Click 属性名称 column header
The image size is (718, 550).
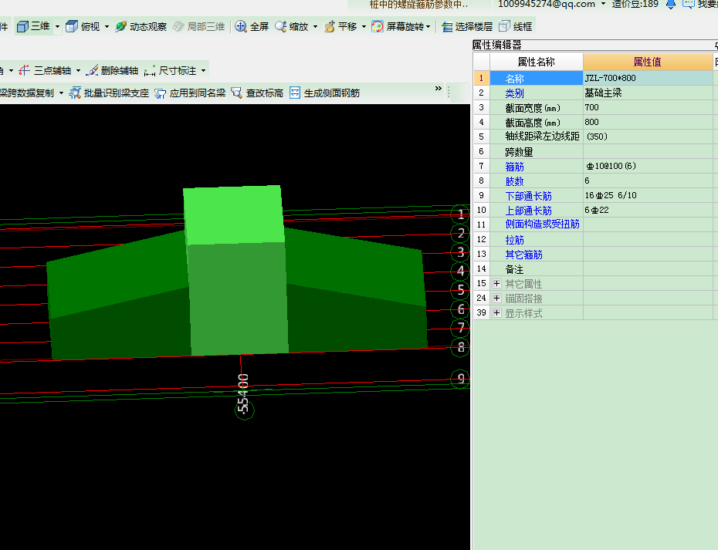537,62
